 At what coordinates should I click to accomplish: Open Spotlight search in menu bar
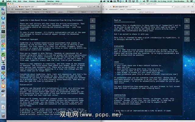click(x=188, y=1)
